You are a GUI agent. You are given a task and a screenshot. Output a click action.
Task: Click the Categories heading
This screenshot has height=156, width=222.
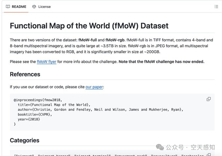tap(24, 140)
